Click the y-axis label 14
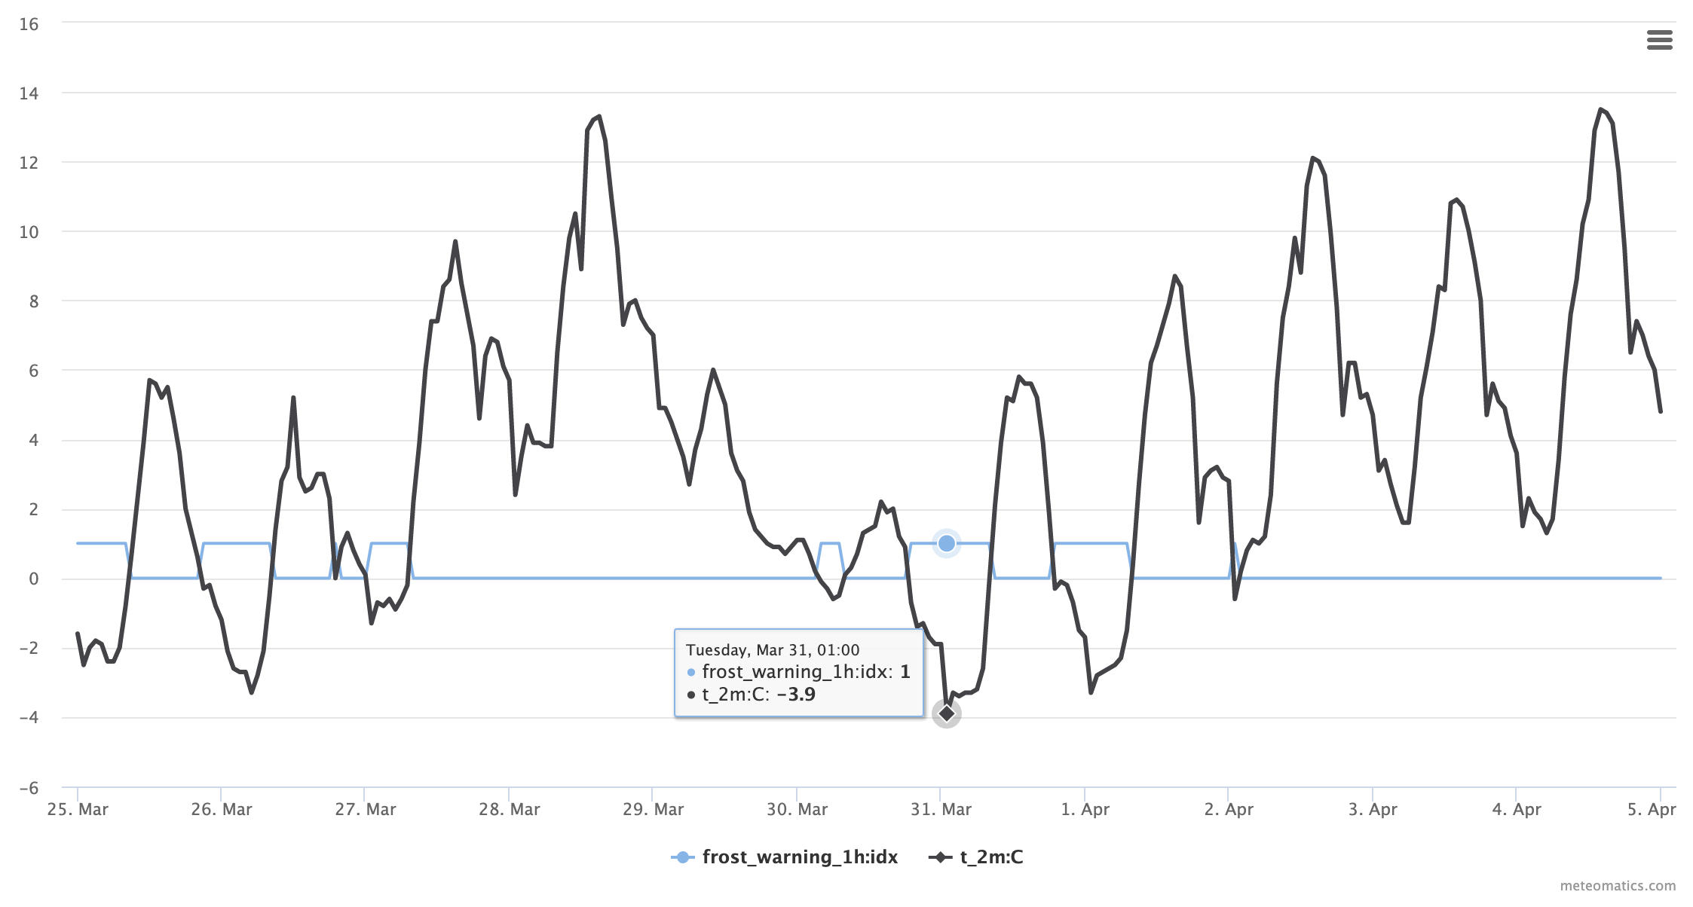The height and width of the screenshot is (907, 1693). pyautogui.click(x=29, y=93)
